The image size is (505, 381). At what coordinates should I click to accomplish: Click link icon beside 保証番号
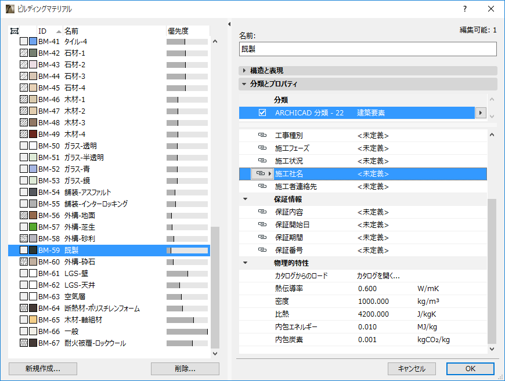[262, 250]
